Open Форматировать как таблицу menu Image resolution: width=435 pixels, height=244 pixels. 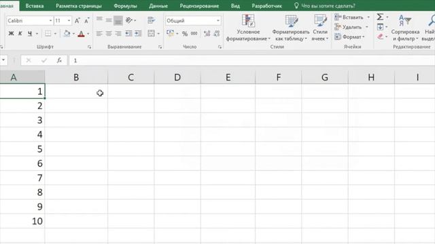pos(290,28)
